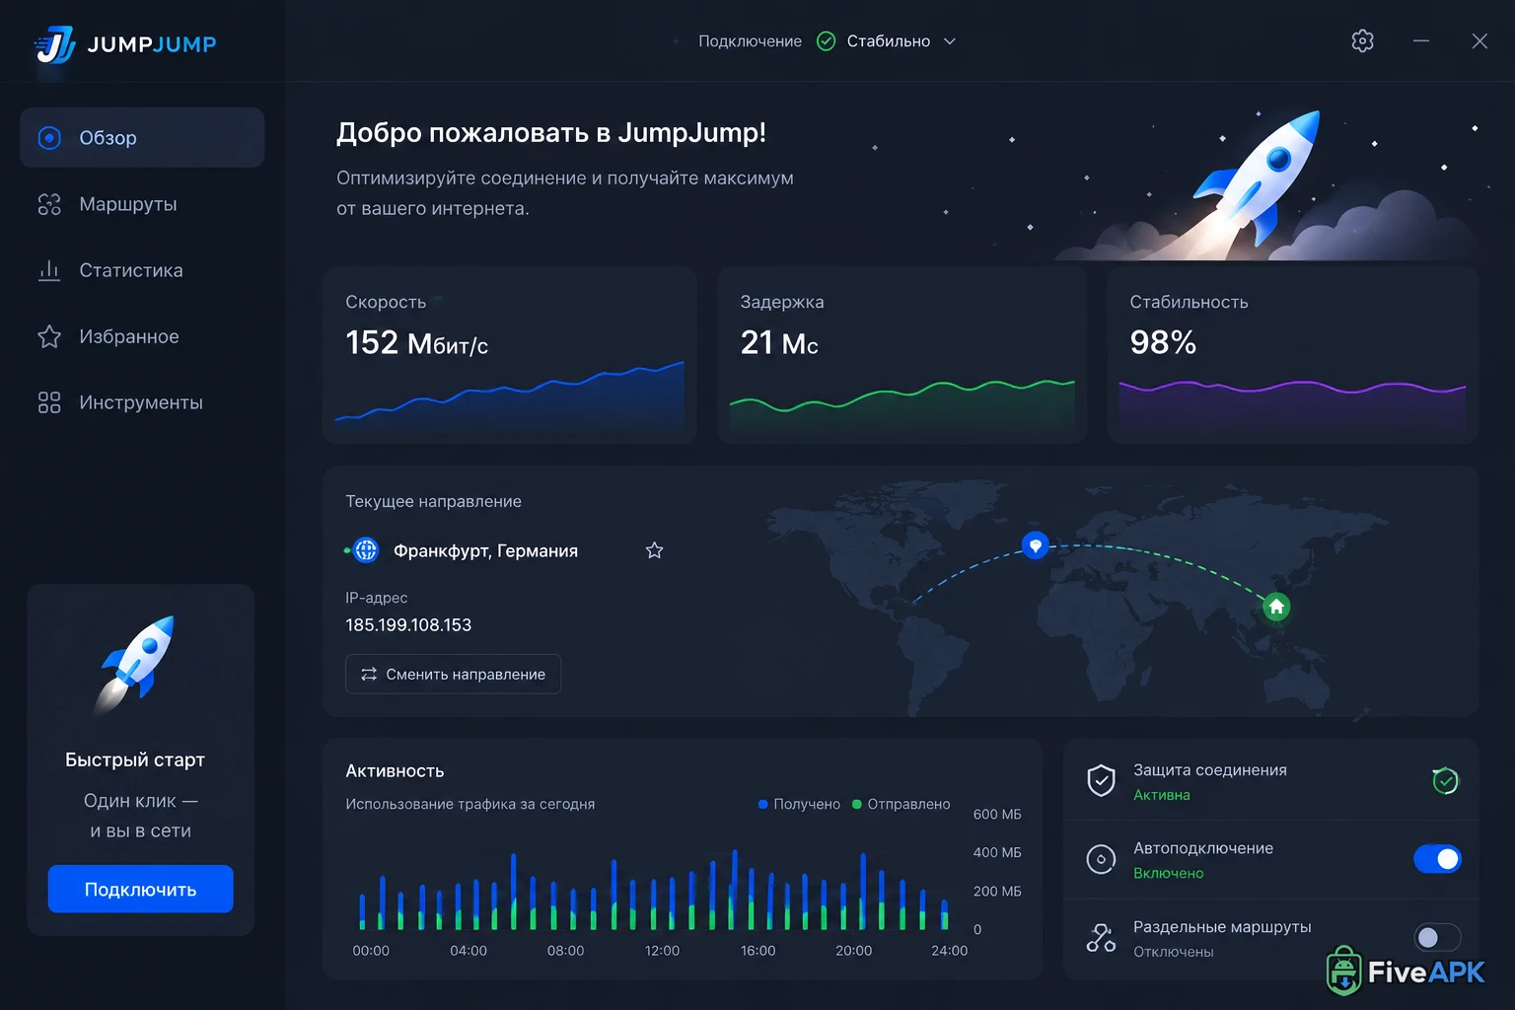Close the JumpJump window
This screenshot has width=1515, height=1010.
(x=1479, y=40)
